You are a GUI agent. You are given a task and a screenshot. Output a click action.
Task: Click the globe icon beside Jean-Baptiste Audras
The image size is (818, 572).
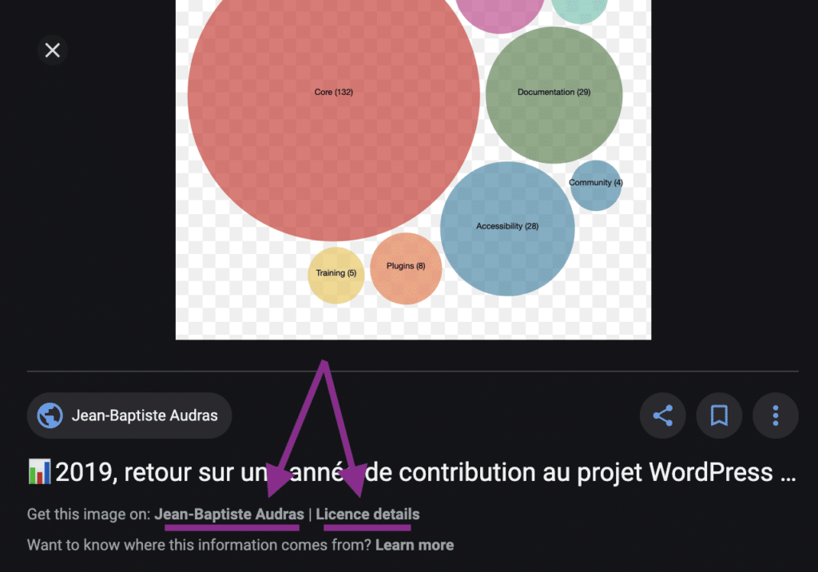coord(50,415)
